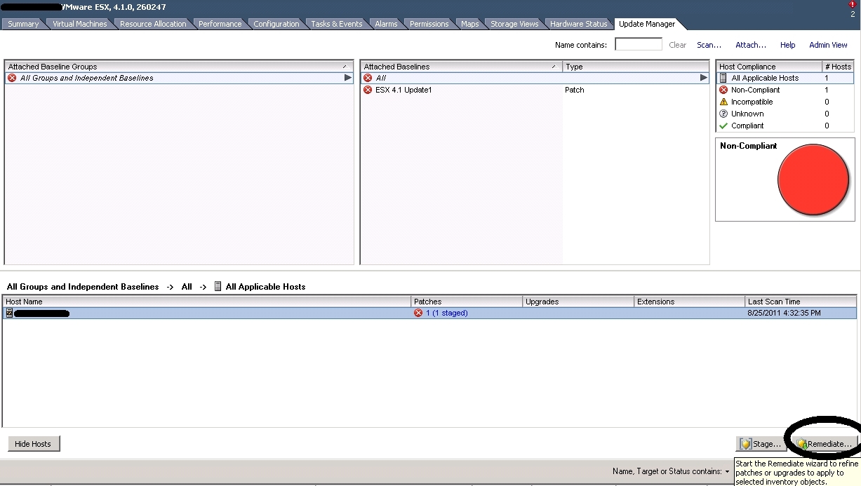Open the Summary tab
Screen dimensions: 861x486
(23, 24)
